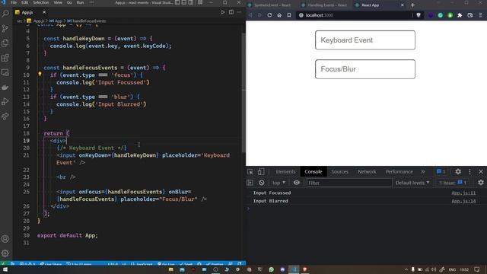
Task: Open App.js:14 source link in console
Action: pos(463,201)
